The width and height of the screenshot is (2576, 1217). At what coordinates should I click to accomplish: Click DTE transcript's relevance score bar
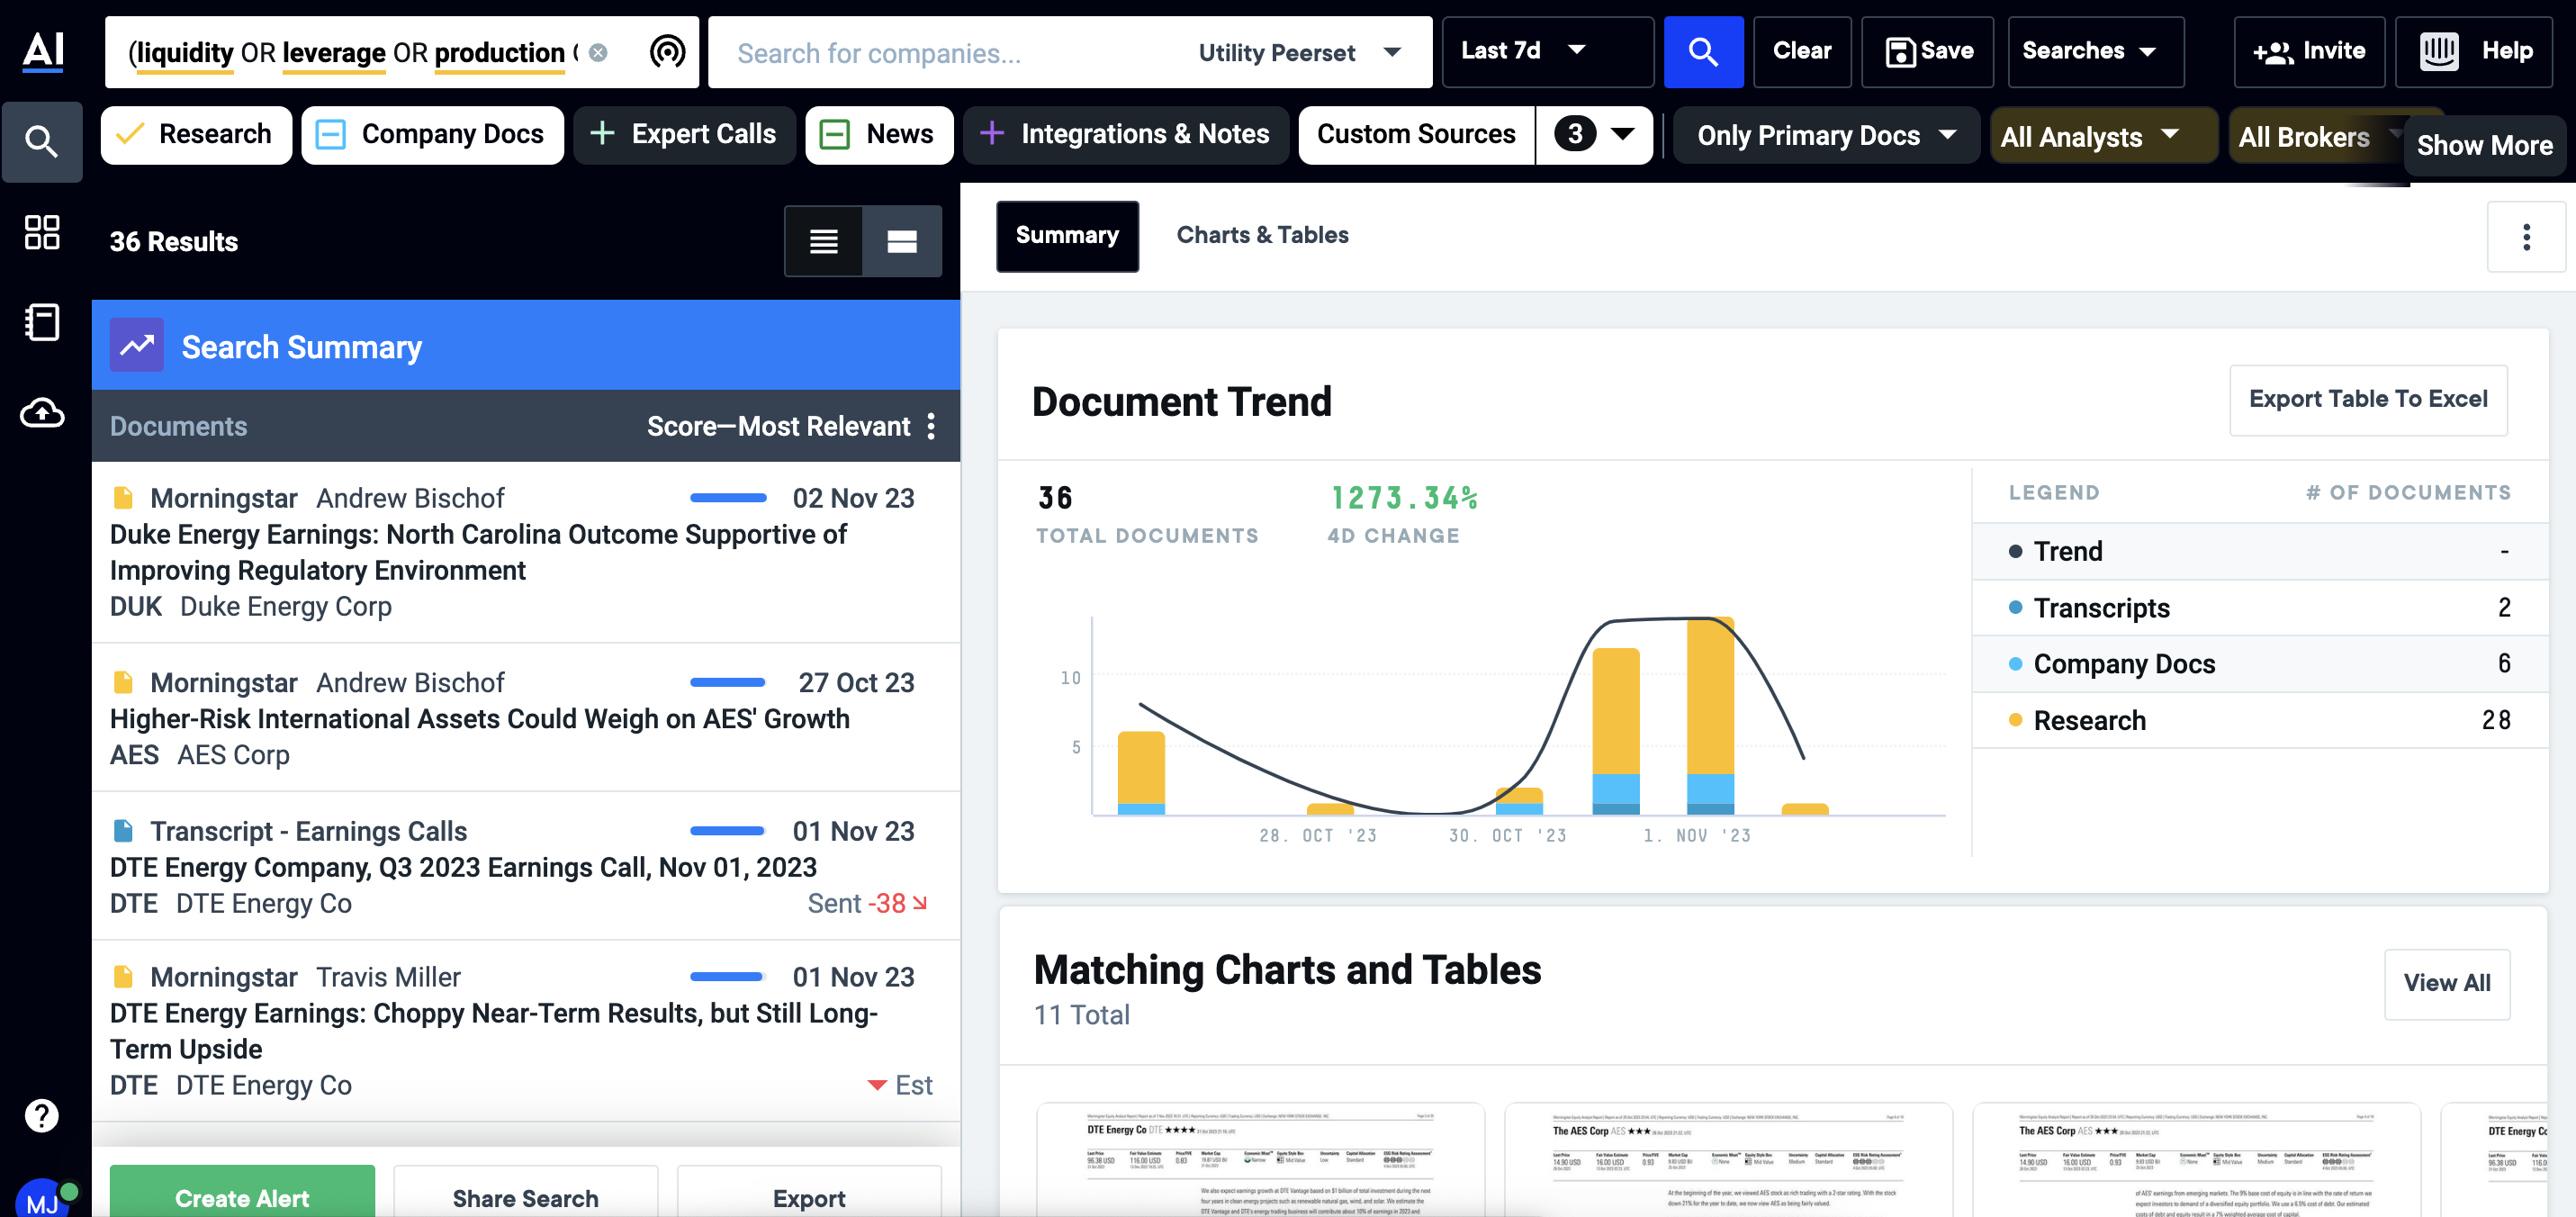(x=728, y=830)
